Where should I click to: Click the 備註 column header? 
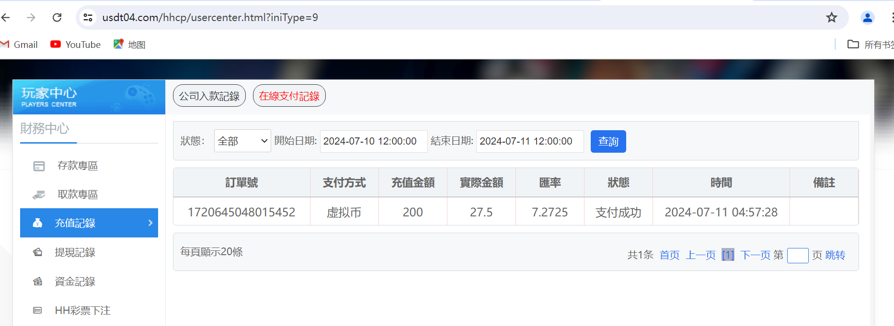tap(824, 182)
